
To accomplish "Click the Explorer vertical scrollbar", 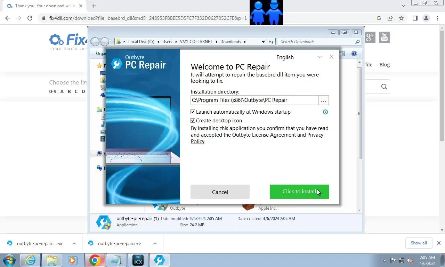I will [359, 113].
